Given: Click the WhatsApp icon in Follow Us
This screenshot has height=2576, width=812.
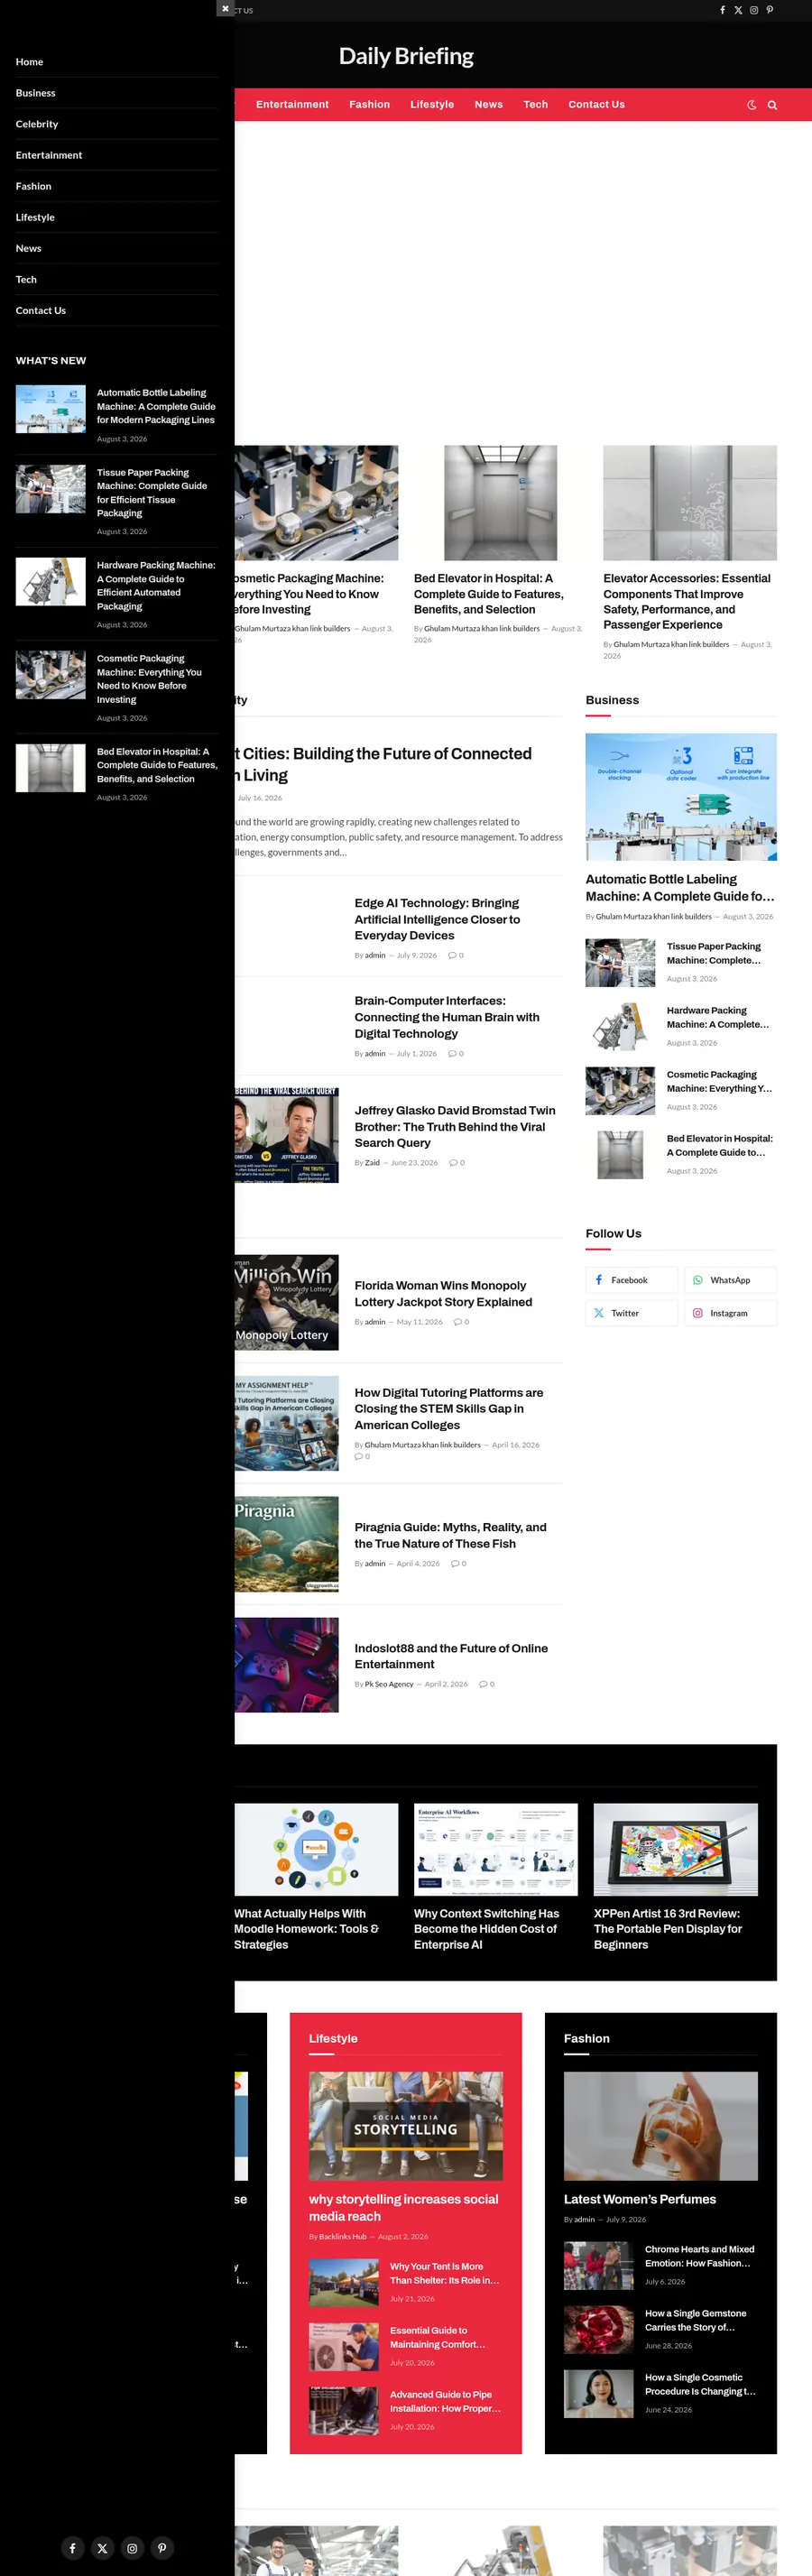Looking at the screenshot, I should point(698,1280).
